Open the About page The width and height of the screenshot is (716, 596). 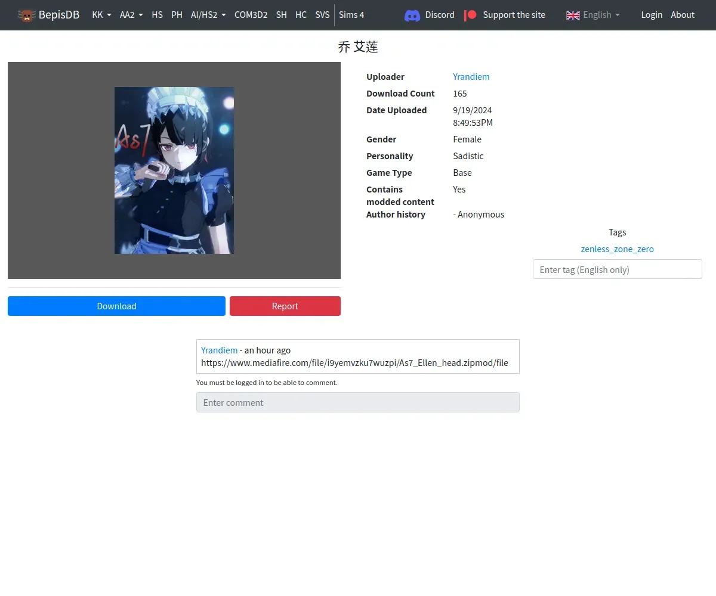[683, 15]
